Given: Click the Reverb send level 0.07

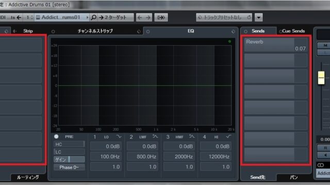Looking at the screenshot, I should 300,49.
